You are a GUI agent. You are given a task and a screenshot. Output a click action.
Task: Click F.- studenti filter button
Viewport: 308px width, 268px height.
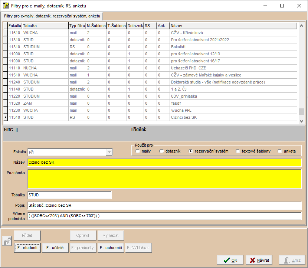(x=27, y=248)
